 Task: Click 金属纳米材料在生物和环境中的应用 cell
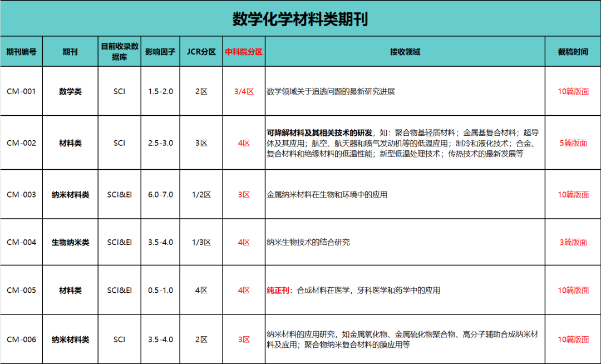pyautogui.click(x=405, y=195)
